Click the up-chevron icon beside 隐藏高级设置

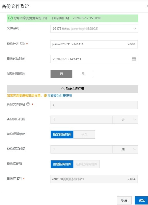63,89
